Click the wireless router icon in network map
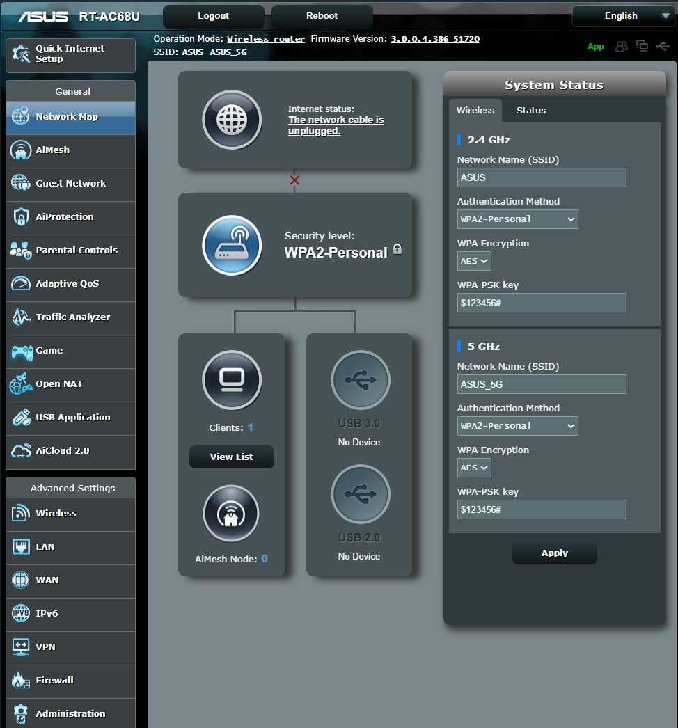Screen dimensions: 678x728 [232, 245]
